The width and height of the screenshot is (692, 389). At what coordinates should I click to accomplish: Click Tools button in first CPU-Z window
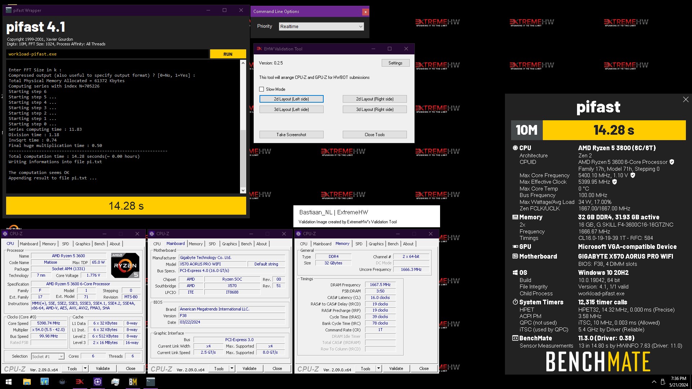(72, 368)
